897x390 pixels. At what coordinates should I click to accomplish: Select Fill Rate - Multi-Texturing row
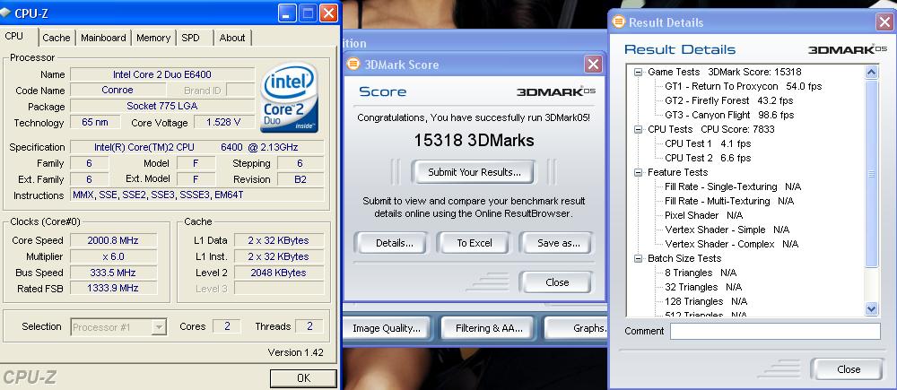click(x=729, y=201)
